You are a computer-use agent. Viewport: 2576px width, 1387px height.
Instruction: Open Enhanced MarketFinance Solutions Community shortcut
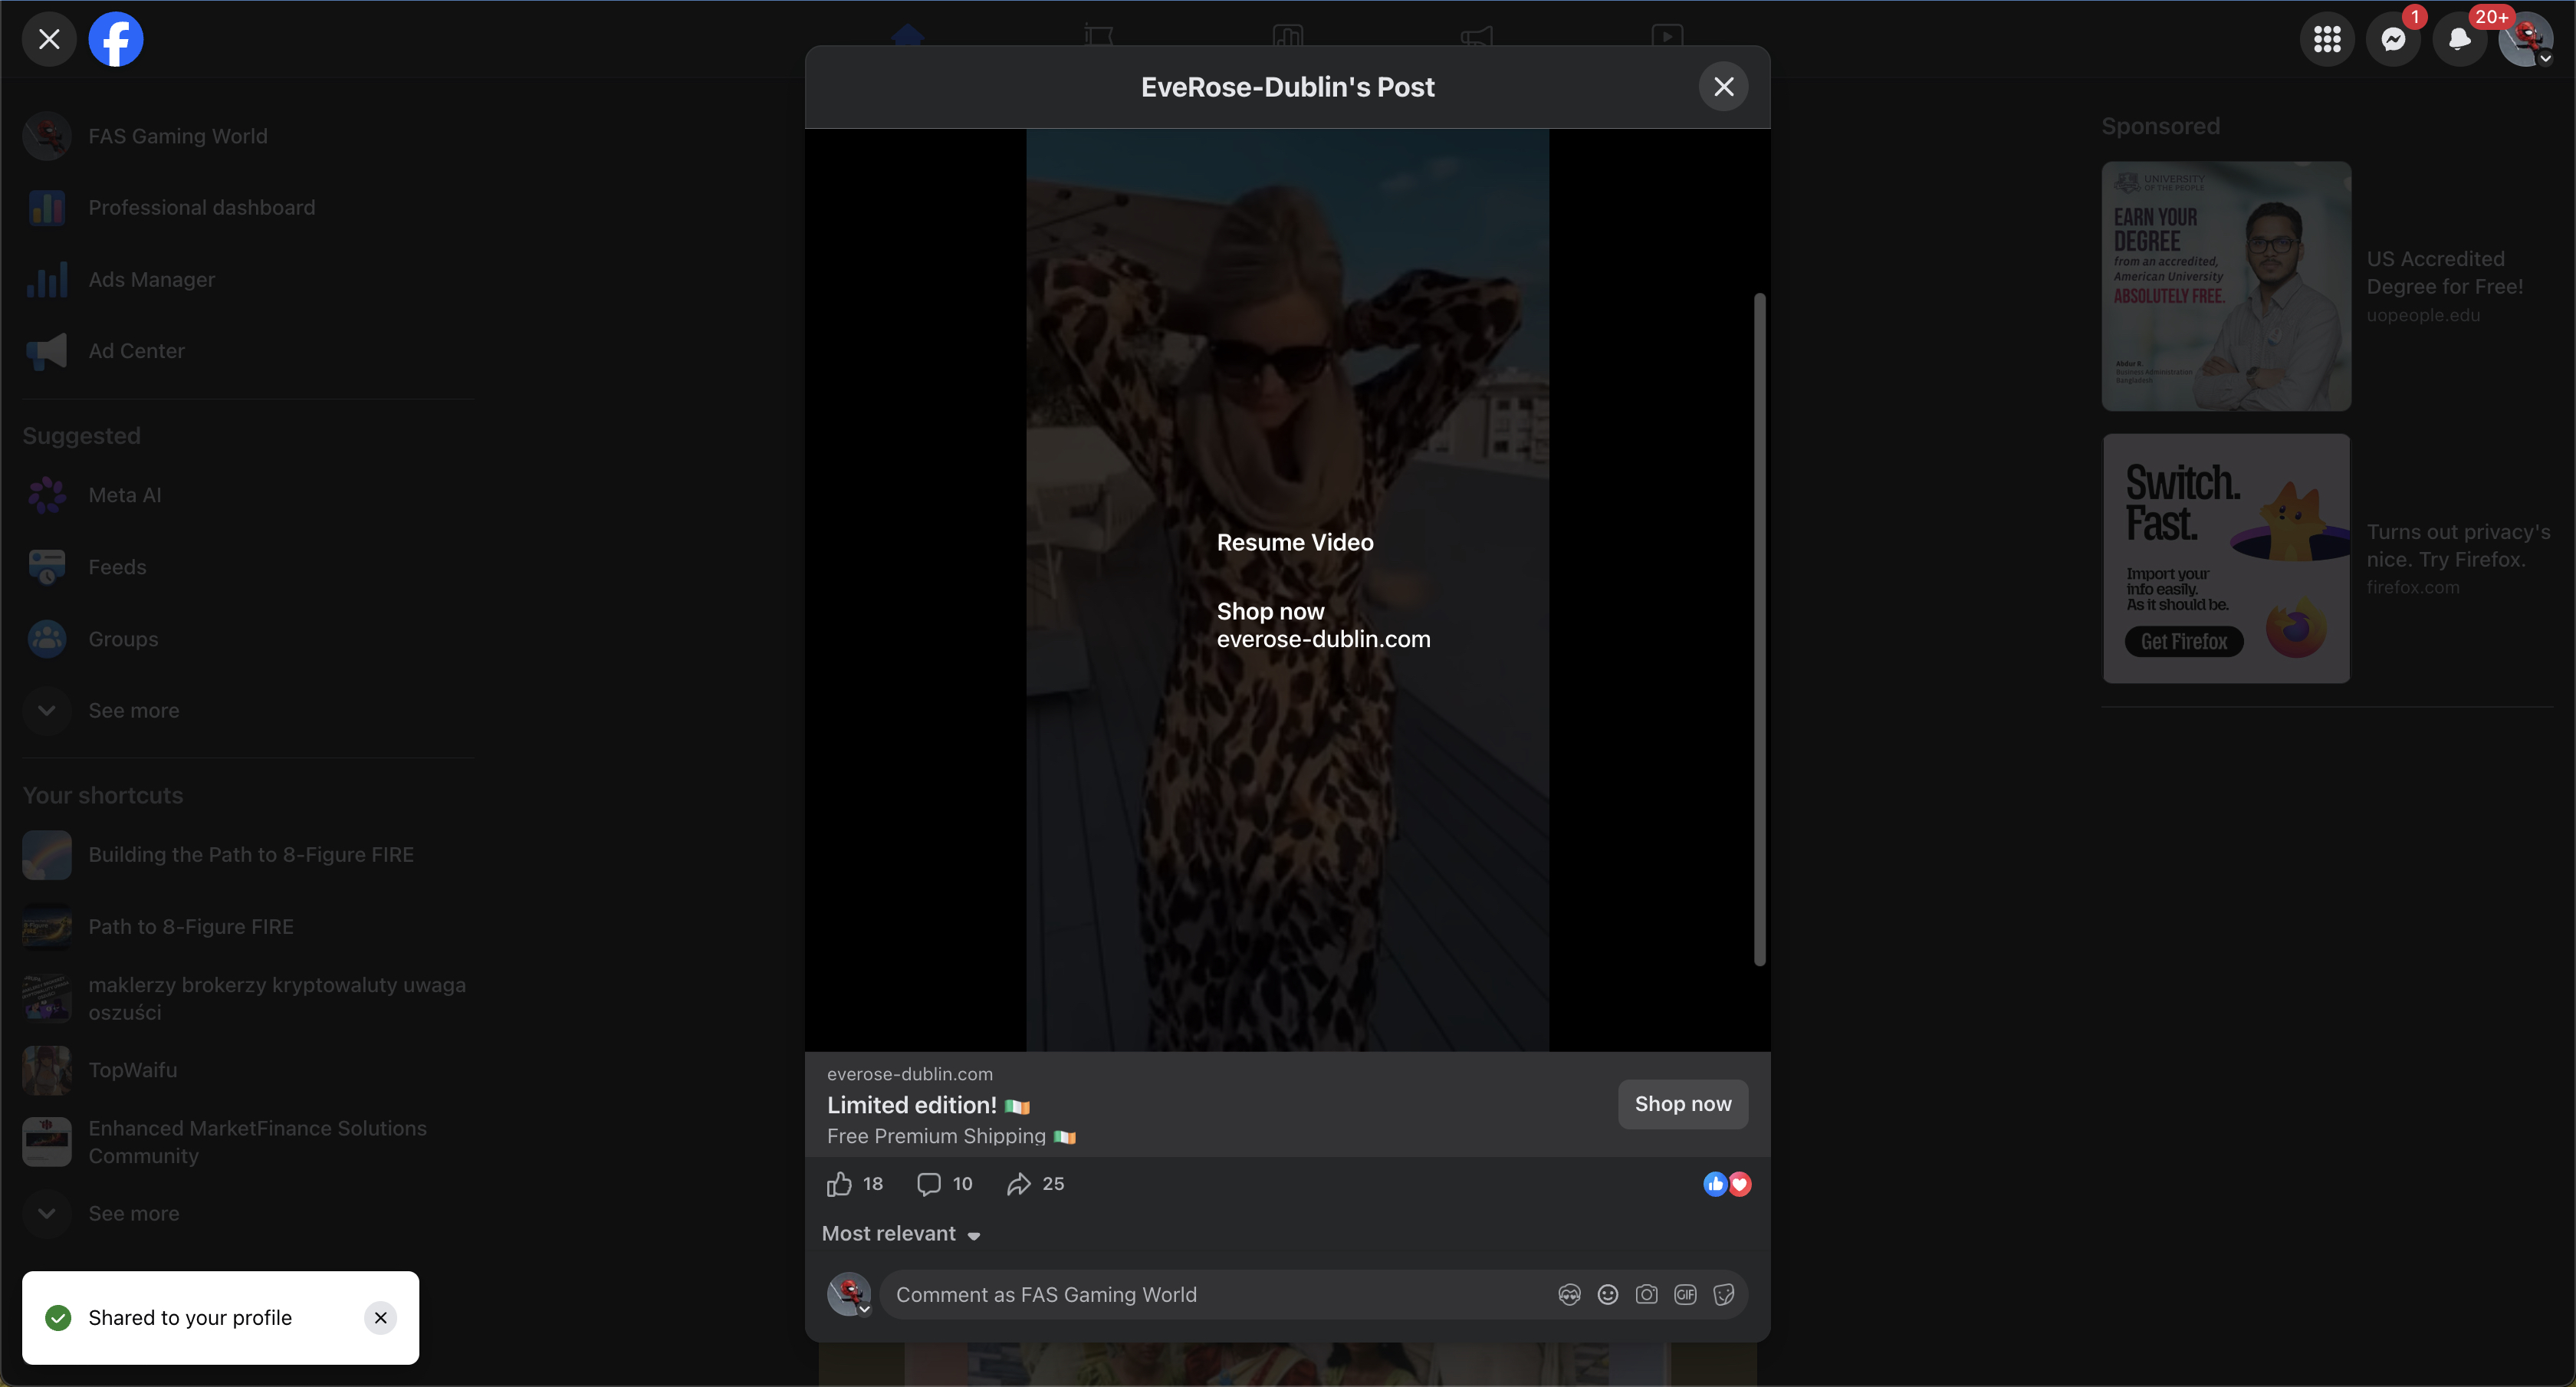tap(248, 1142)
